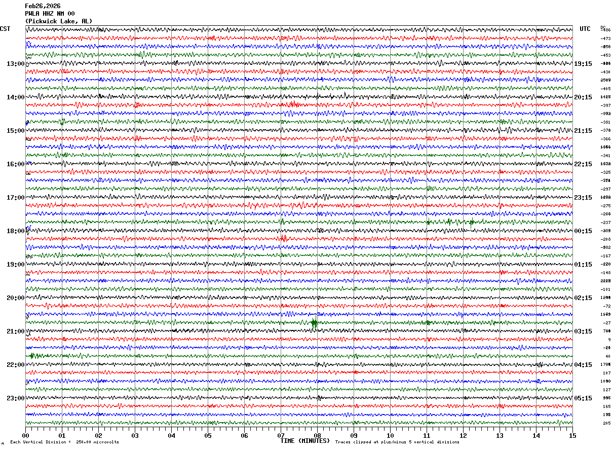Select the 23:15 UTC time label
The width and height of the screenshot is (613, 449).
coord(583,198)
